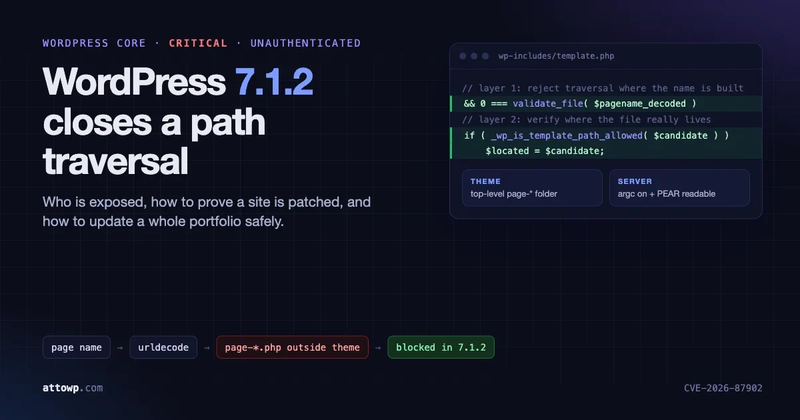Click the CVE-2026-87902 identifier
Viewport: 800px width, 420px height.
pyautogui.click(x=723, y=388)
